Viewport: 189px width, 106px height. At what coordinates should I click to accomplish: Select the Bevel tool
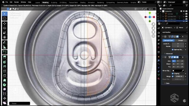(5, 67)
